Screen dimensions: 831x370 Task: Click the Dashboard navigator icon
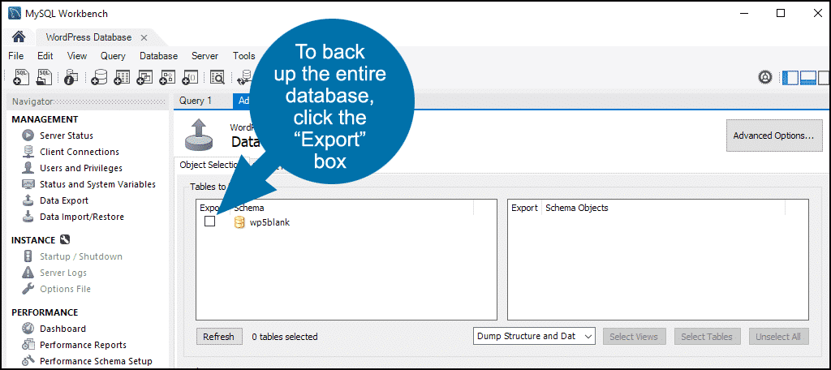pos(28,329)
